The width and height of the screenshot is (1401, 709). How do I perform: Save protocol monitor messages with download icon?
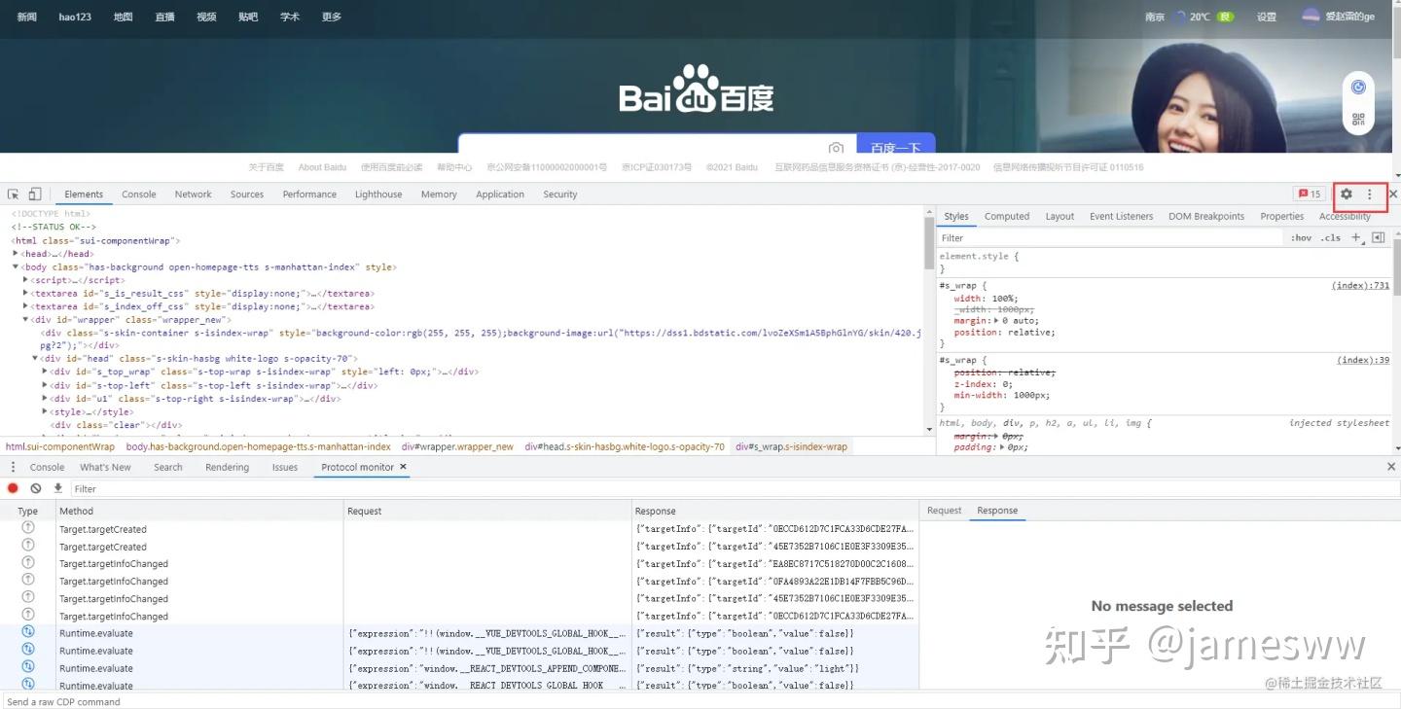pos(57,488)
